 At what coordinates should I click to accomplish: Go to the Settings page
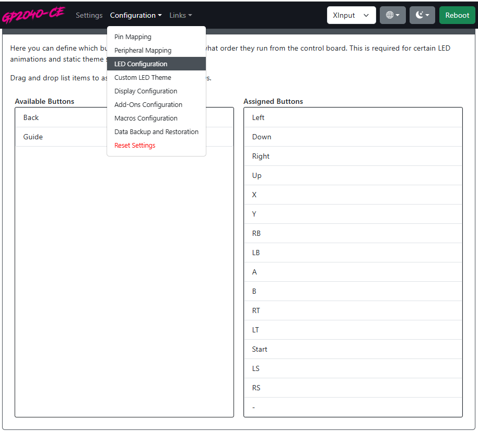point(89,15)
